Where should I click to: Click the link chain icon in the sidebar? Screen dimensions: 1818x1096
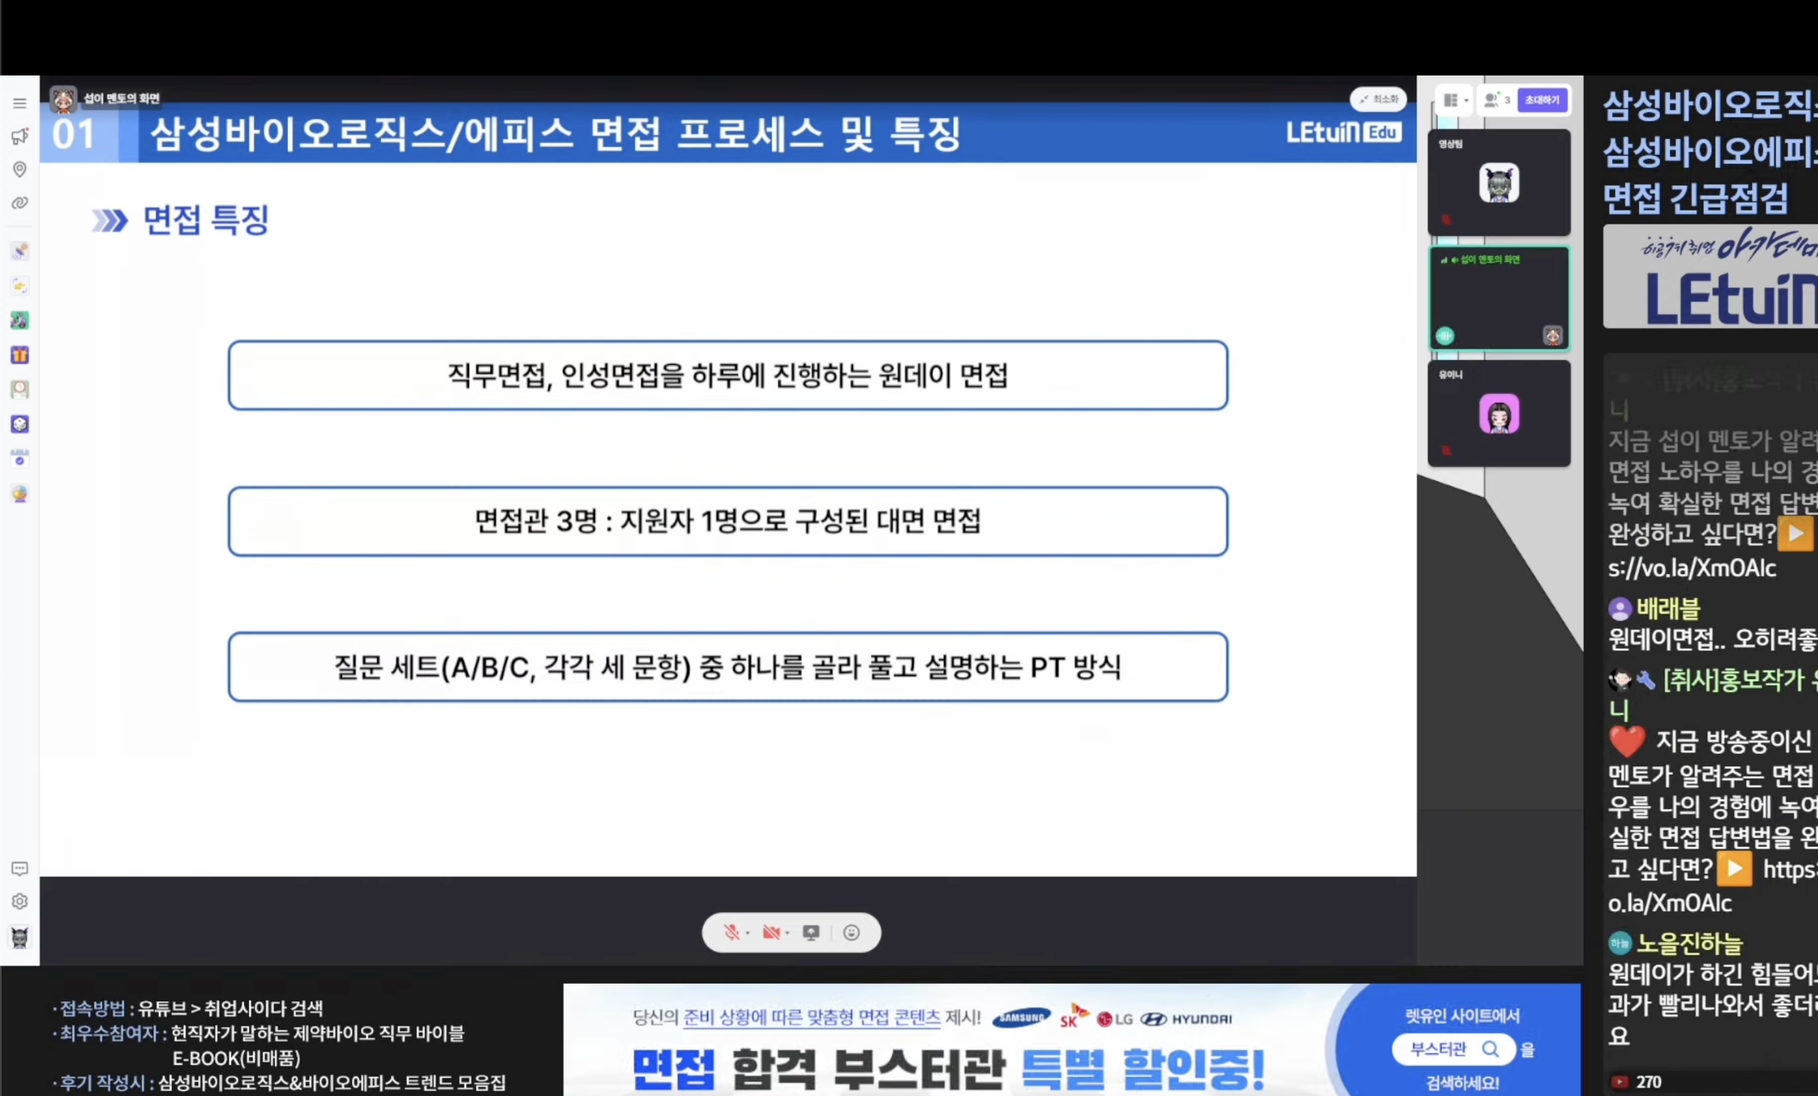[20, 203]
